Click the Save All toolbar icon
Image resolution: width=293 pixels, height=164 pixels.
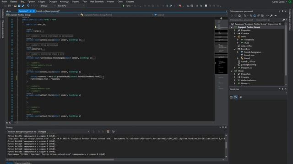23,6
